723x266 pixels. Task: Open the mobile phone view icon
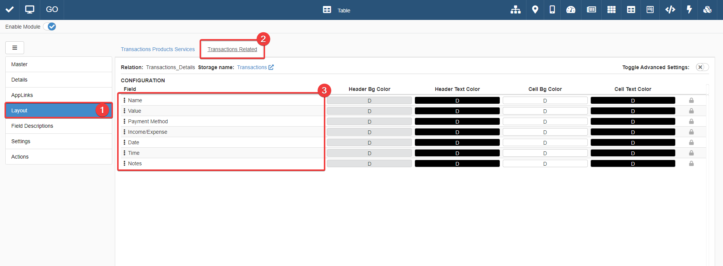pyautogui.click(x=552, y=10)
